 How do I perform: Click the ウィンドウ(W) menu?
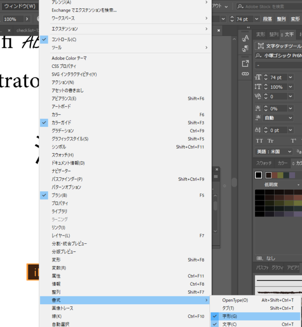(20, 6)
